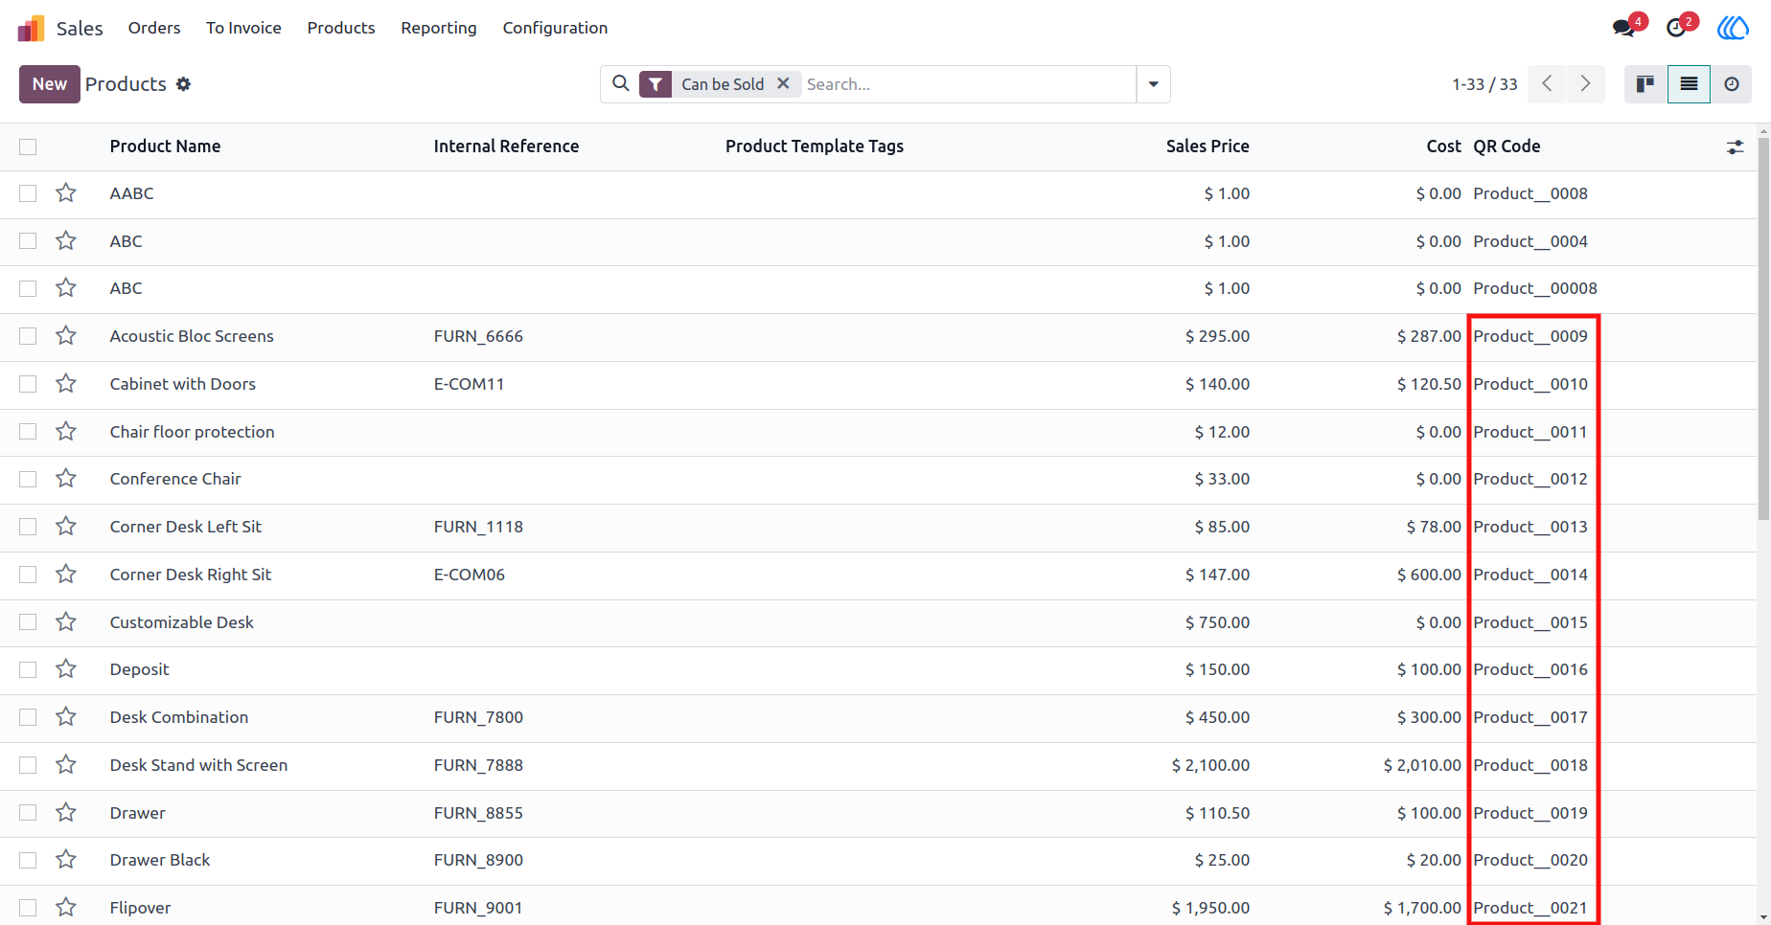Open the Desk Combination product row

(878, 717)
